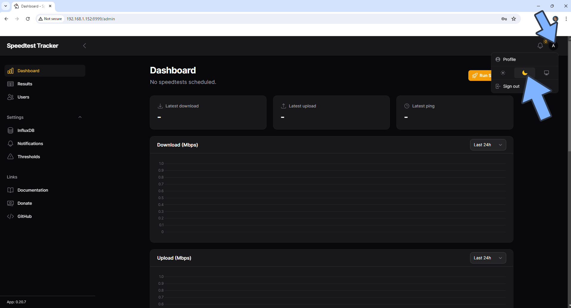Open the Donate link

45,203
